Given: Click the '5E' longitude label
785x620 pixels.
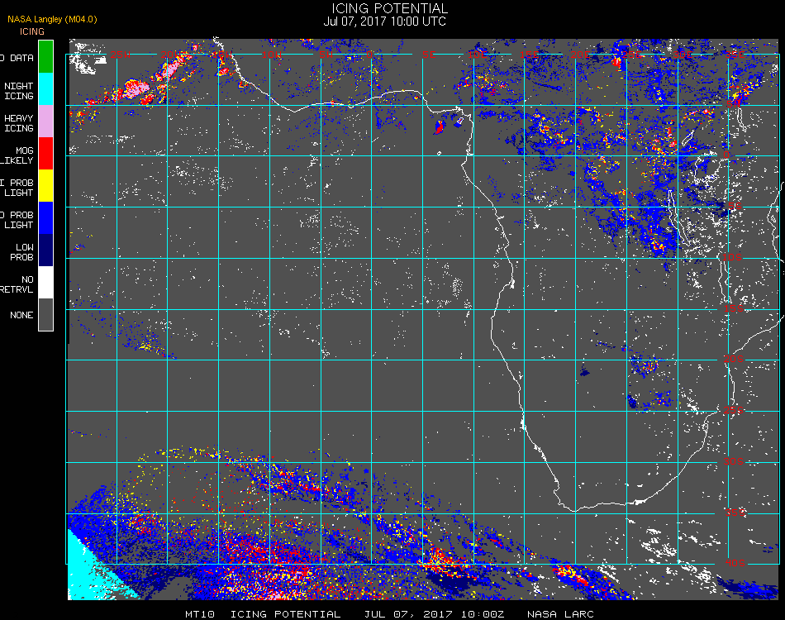Looking at the screenshot, I should click(429, 55).
